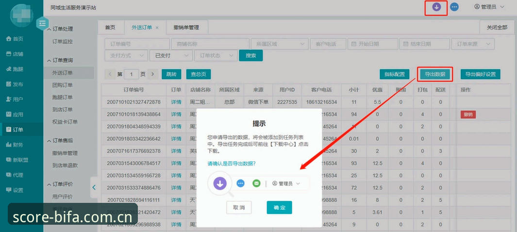The image size is (517, 232).
Task: Open 导出偏好设置
Action: coord(481,74)
